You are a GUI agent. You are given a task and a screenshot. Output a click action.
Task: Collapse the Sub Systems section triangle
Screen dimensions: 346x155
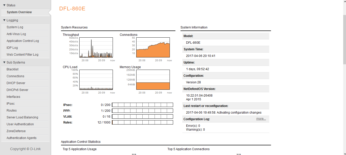tap(4, 62)
